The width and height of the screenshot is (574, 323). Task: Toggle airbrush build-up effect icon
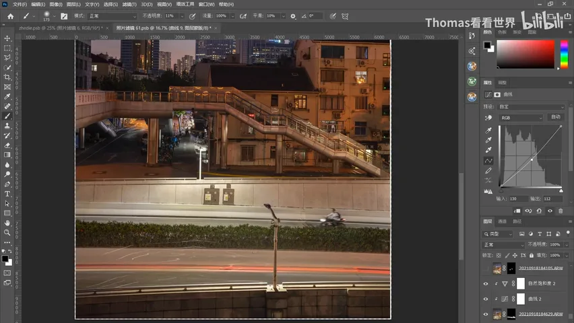pos(243,16)
